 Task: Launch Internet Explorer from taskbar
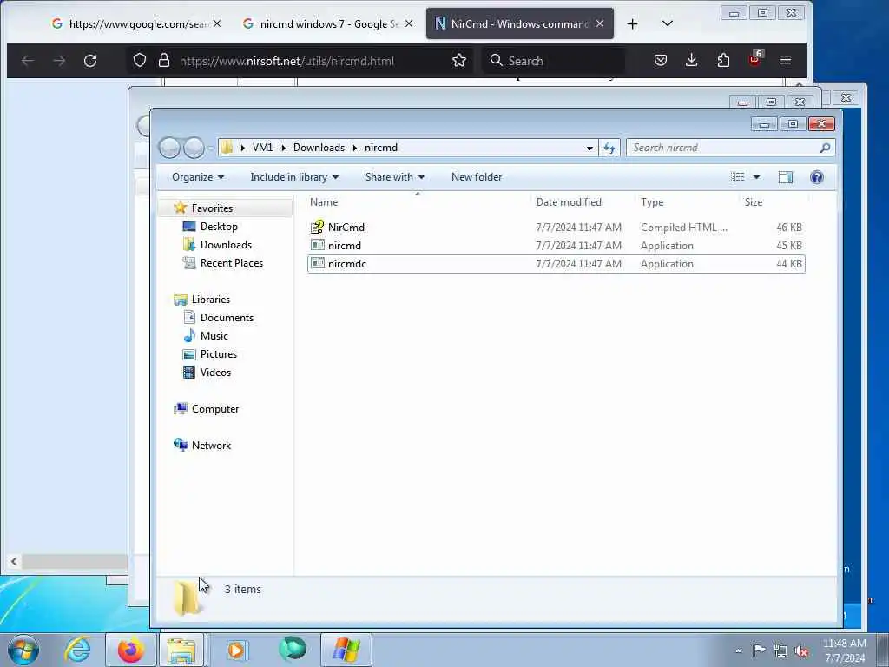(x=77, y=650)
